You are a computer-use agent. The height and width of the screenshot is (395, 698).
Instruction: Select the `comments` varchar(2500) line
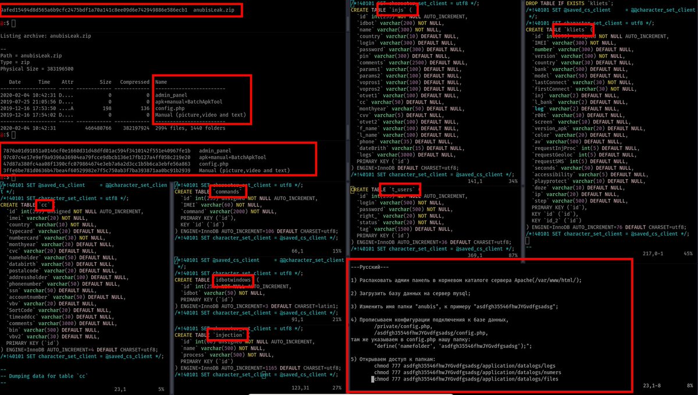412,62
